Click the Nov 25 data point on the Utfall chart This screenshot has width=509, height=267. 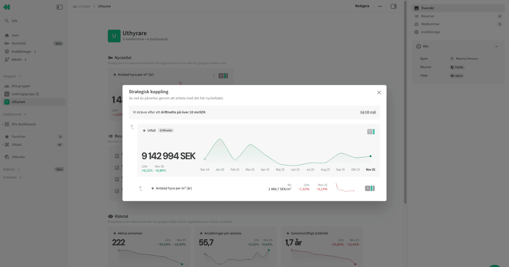pyautogui.click(x=370, y=156)
